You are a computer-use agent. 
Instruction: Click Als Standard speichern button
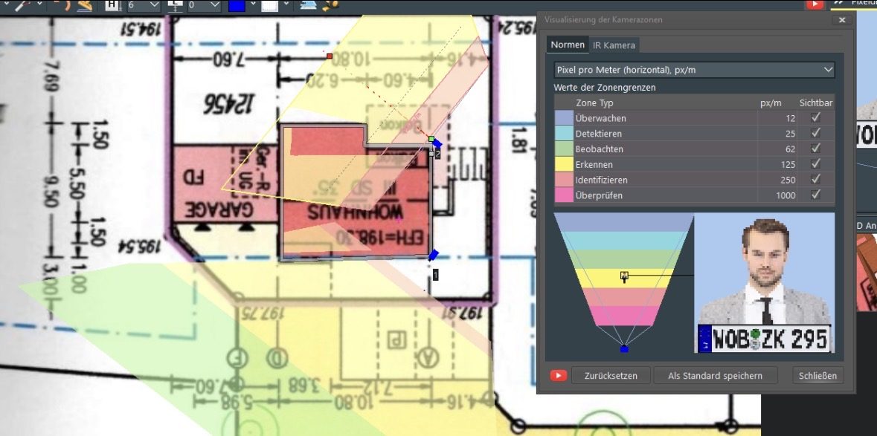715,376
